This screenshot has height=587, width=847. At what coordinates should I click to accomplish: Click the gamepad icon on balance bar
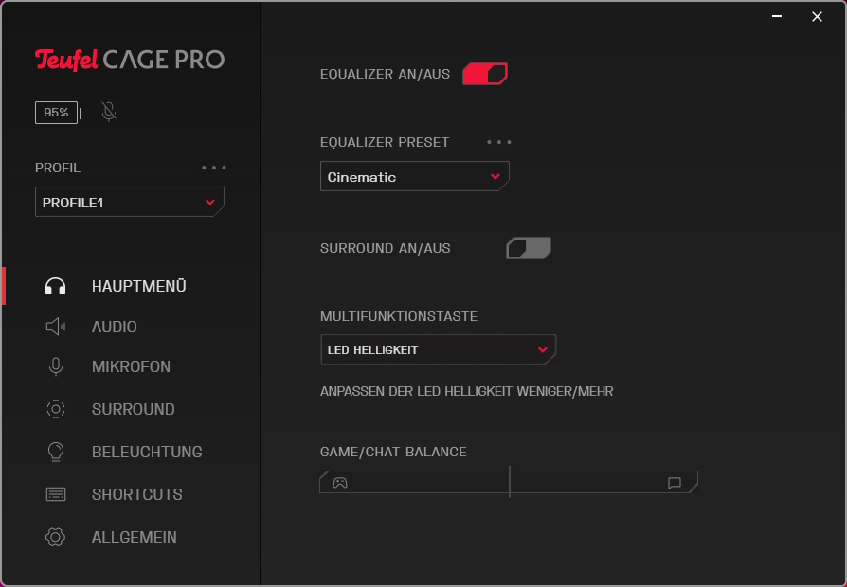pos(339,483)
